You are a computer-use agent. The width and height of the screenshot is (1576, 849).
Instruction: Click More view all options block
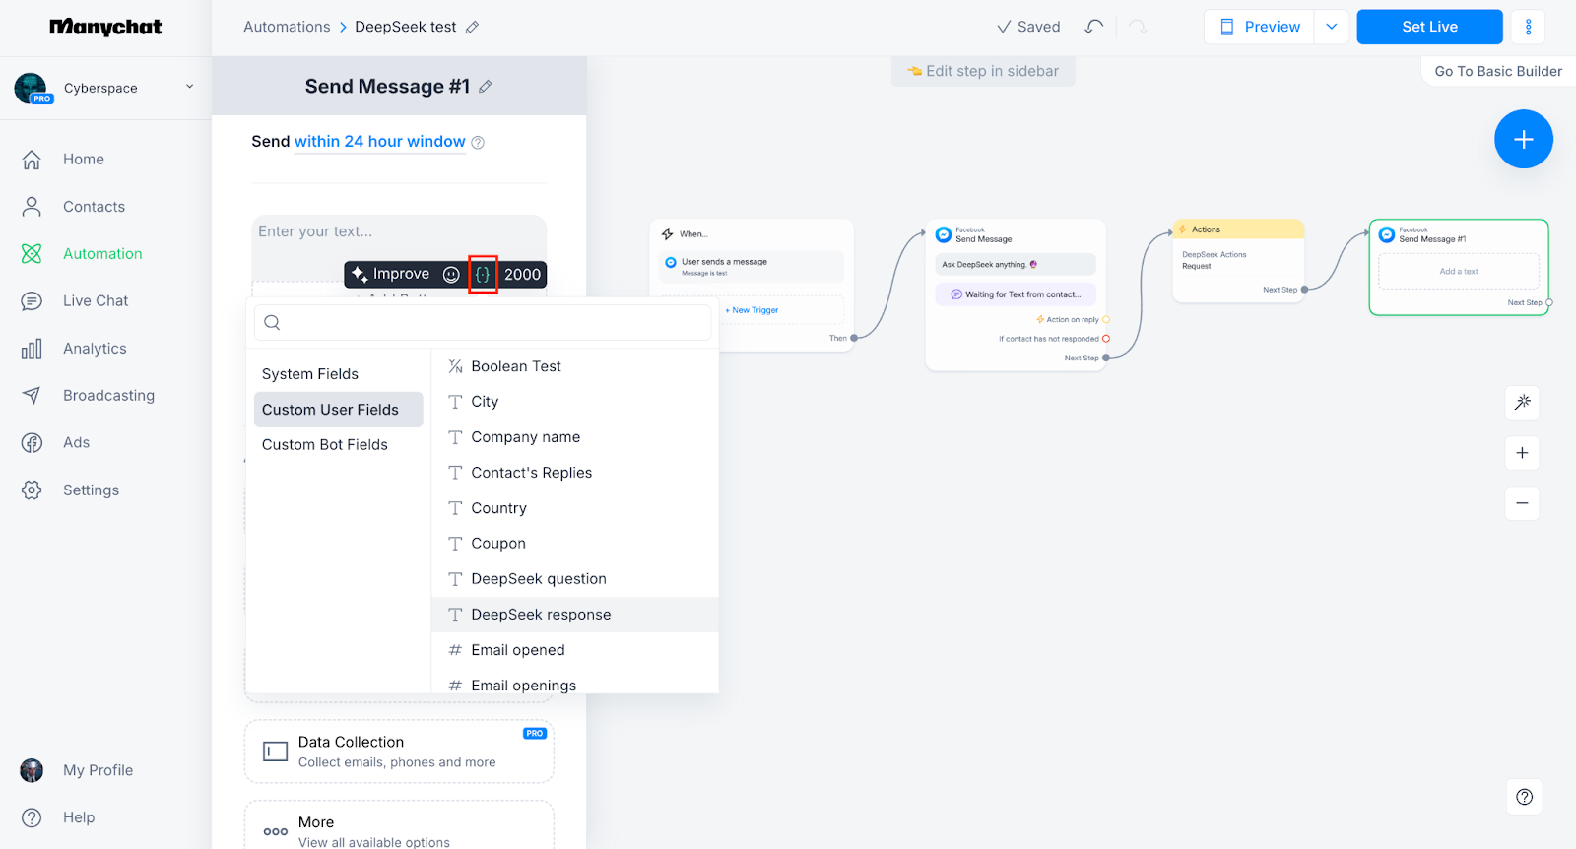click(399, 825)
